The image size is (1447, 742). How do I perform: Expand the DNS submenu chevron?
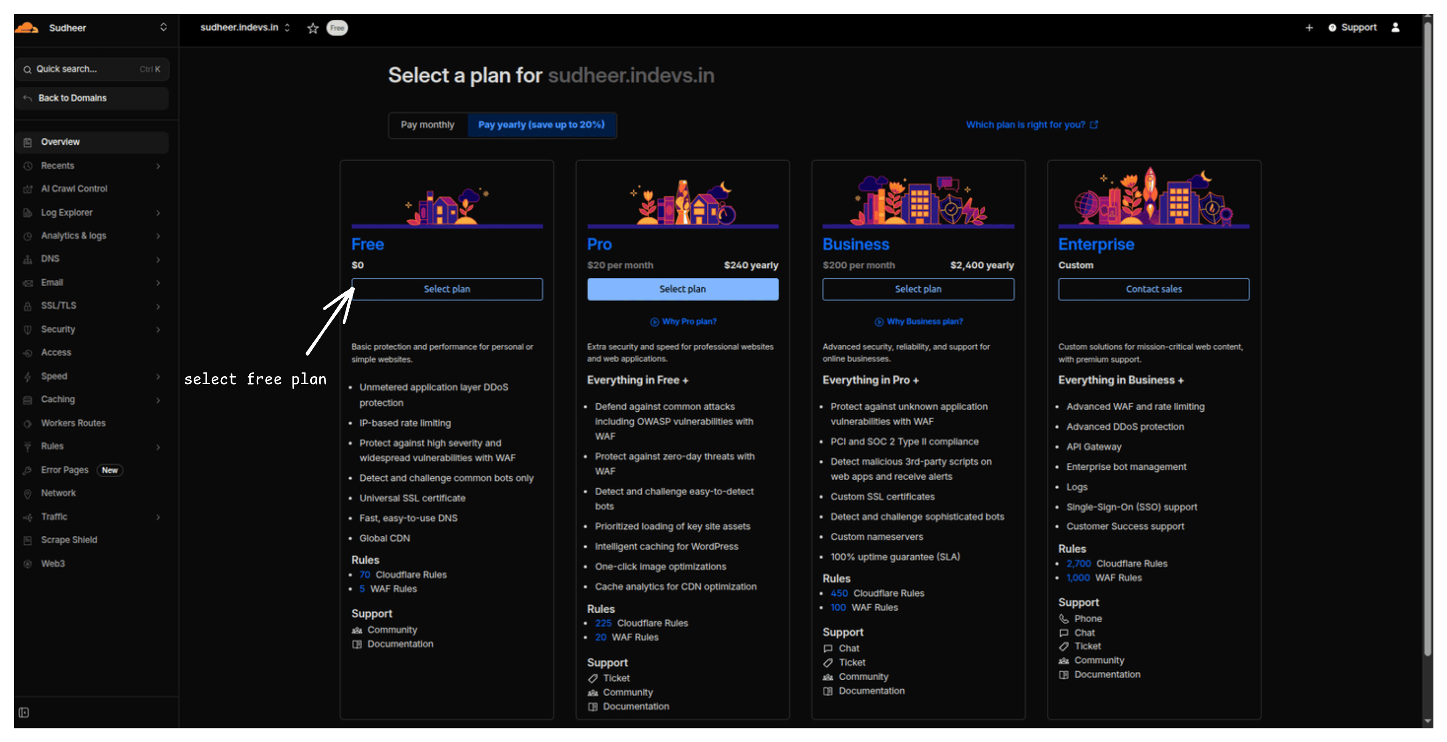(x=158, y=260)
